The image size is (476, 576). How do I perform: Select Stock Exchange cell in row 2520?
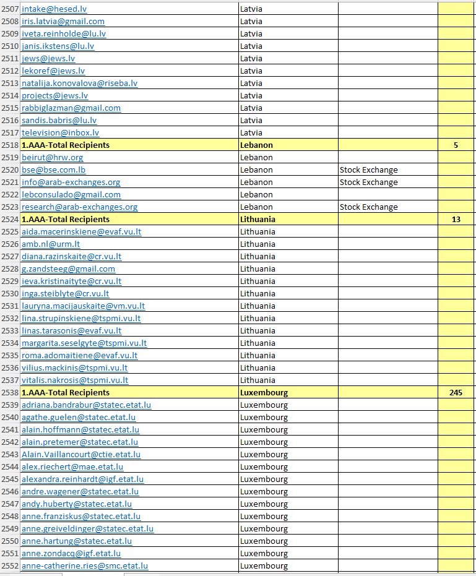coord(387,170)
